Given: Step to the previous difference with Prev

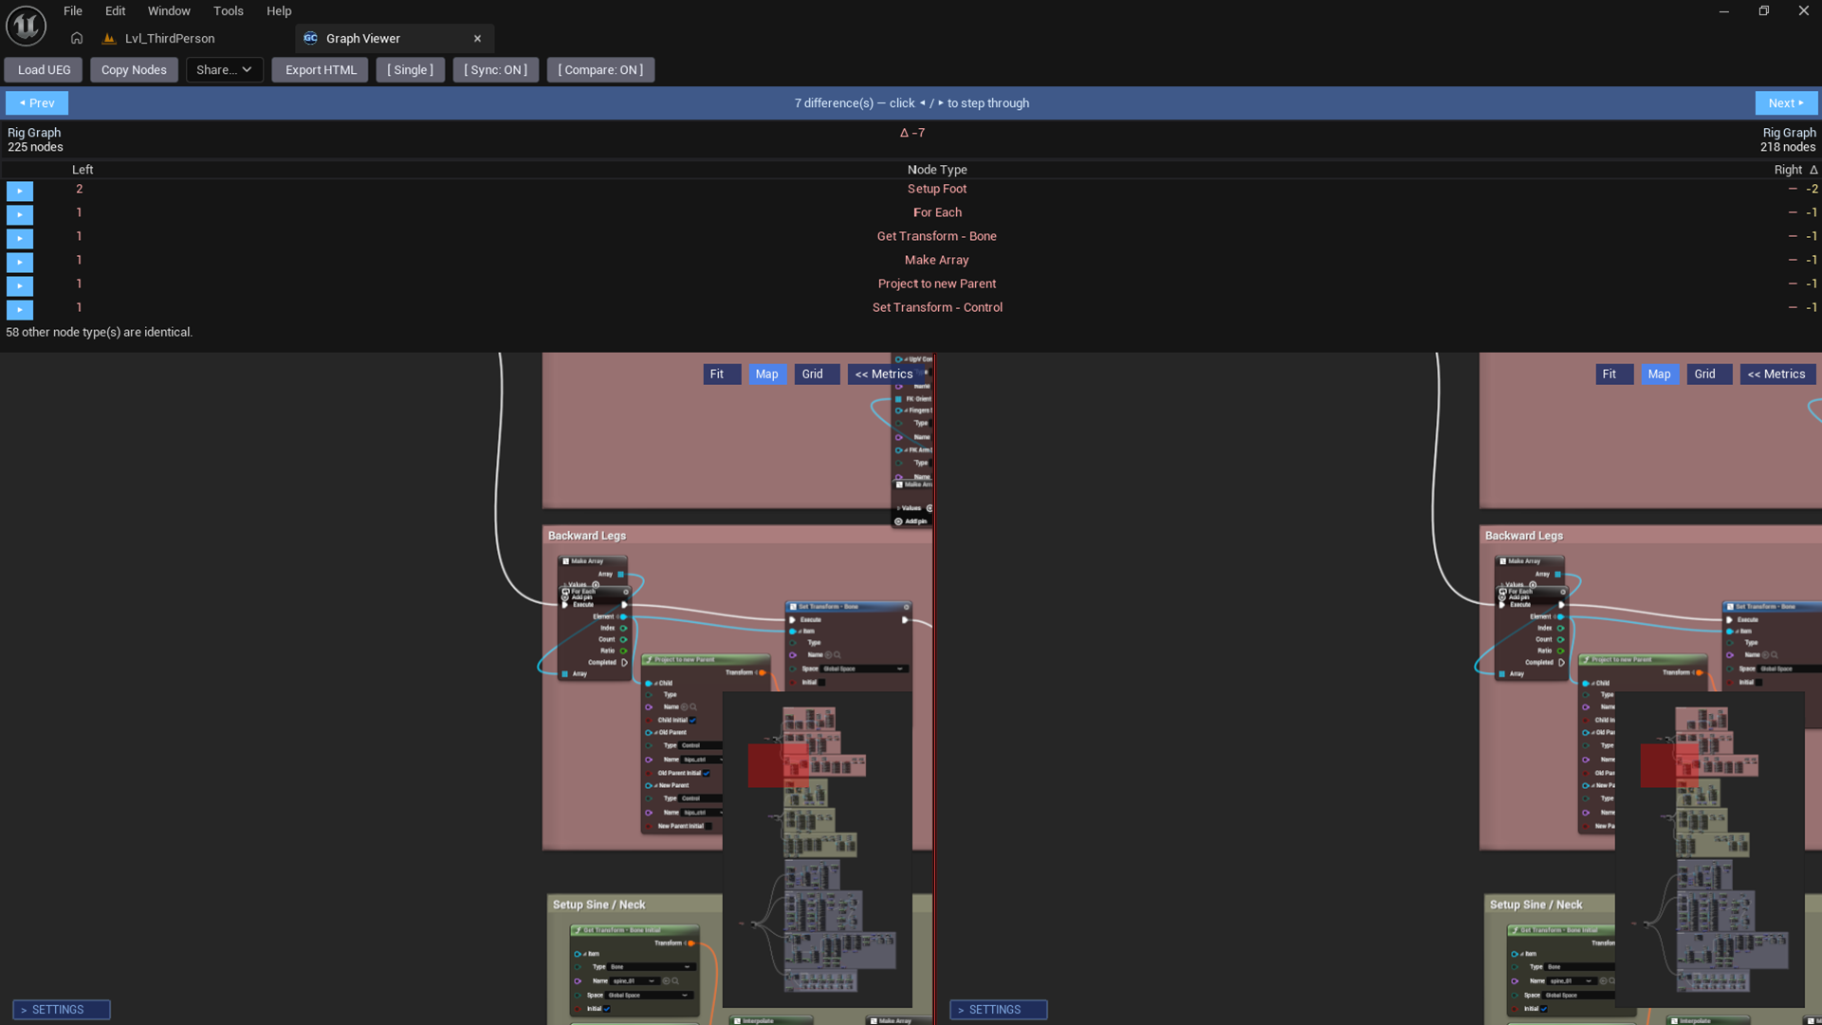Looking at the screenshot, I should point(37,103).
